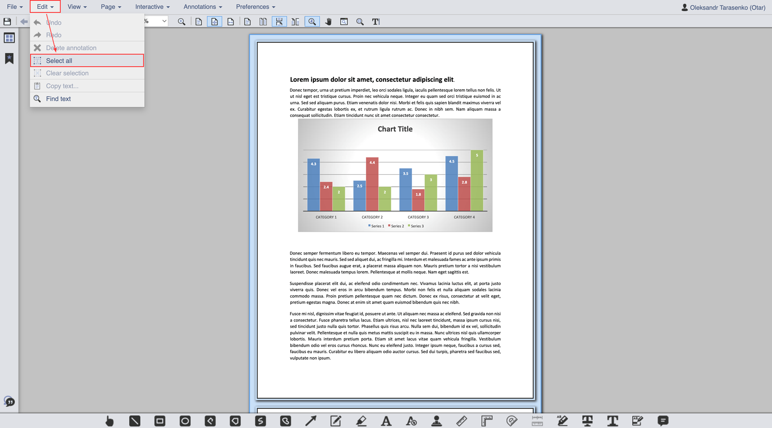This screenshot has width=772, height=428.
Task: Open the View dropdown menu
Action: pos(77,7)
